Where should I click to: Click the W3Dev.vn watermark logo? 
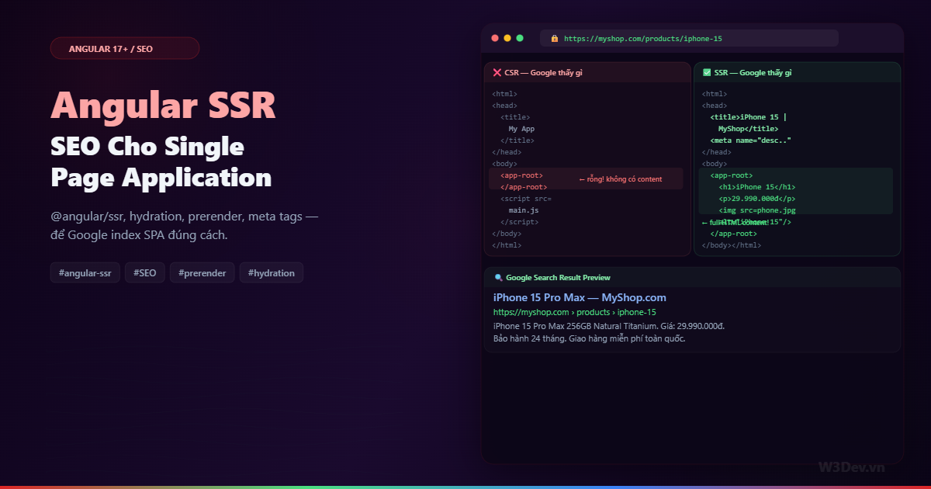853,466
